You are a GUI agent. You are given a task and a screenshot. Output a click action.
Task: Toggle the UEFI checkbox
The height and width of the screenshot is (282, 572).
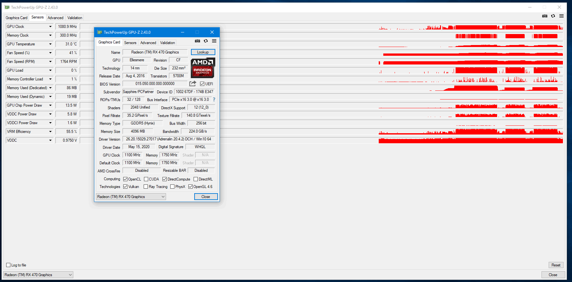point(202,84)
